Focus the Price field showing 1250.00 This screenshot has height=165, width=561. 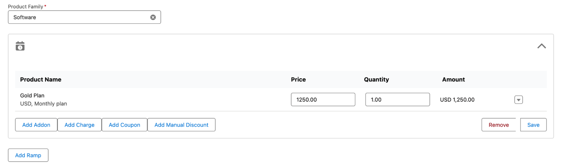(323, 100)
